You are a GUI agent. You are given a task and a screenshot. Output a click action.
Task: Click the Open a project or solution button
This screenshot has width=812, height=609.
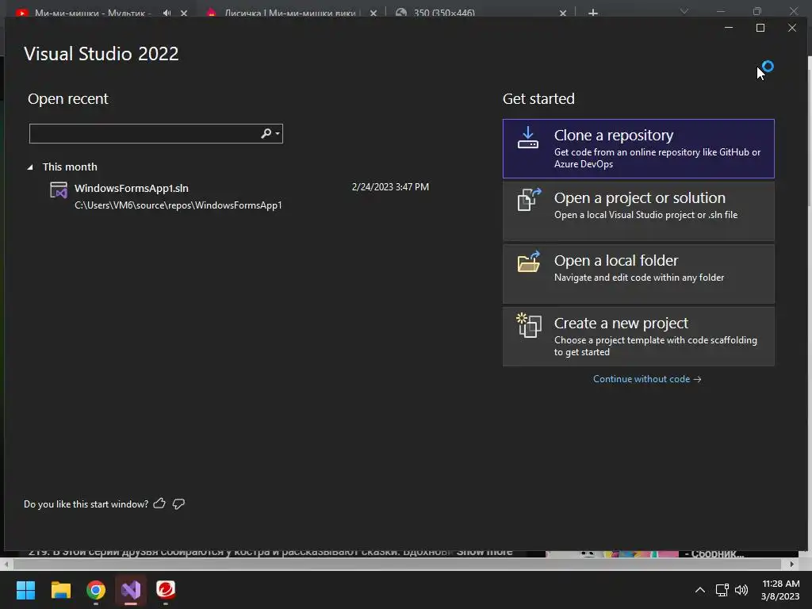638,211
